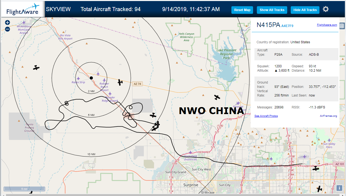Select aircraft icon in bottom-right map corner
Image resolution: width=346 pixels, height=196 pixels.
pyautogui.click(x=319, y=188)
